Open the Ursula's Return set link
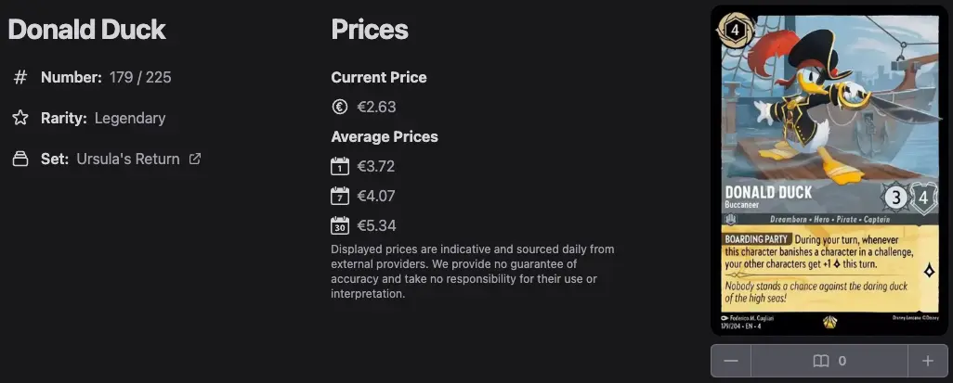The height and width of the screenshot is (383, 953). click(128, 159)
